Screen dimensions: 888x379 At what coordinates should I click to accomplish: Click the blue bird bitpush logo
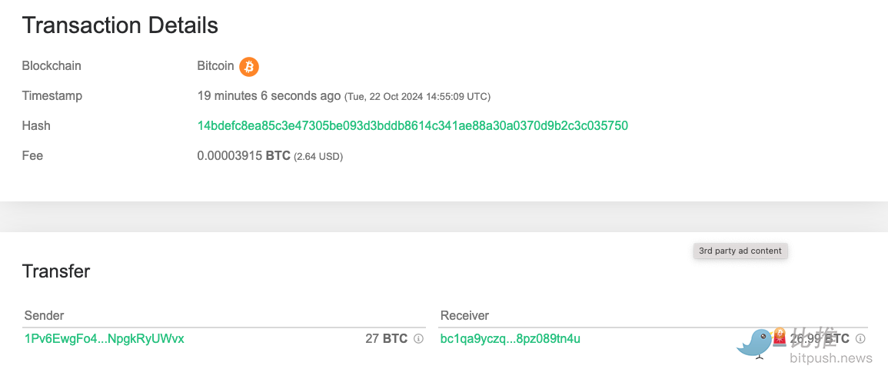(x=754, y=344)
